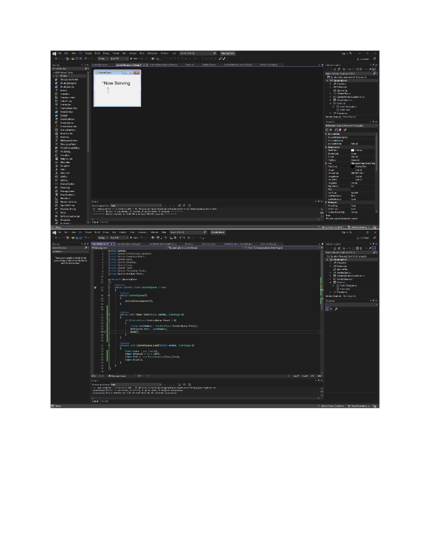This screenshot has height=557, width=430.
Task: Pick BackgroundWorker from the upper Toolbox
Action: [69, 80]
